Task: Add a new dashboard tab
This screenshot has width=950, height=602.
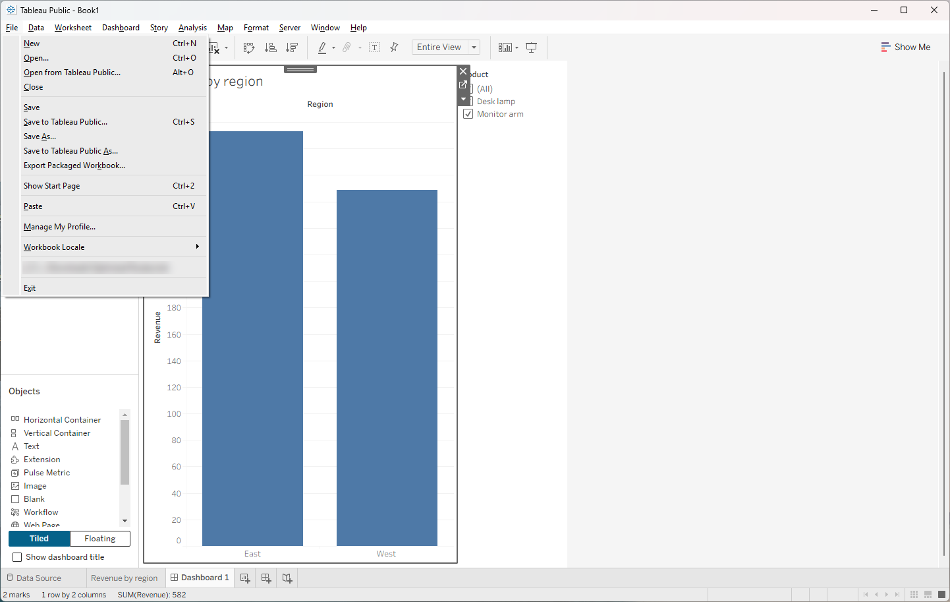Action: pyautogui.click(x=266, y=578)
